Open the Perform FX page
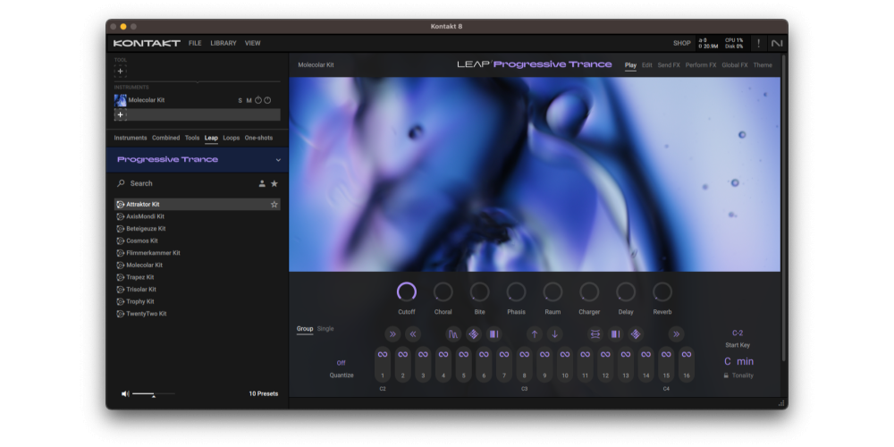The image size is (894, 447). point(701,65)
